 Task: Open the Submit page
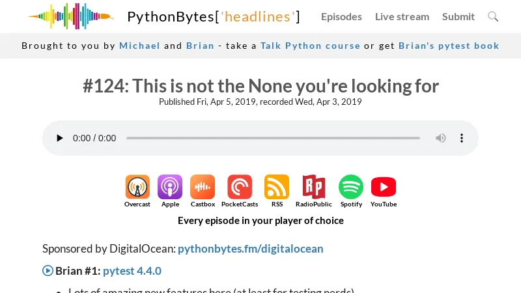tap(458, 17)
